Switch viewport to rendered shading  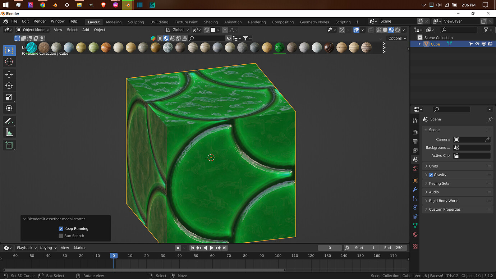[397, 30]
